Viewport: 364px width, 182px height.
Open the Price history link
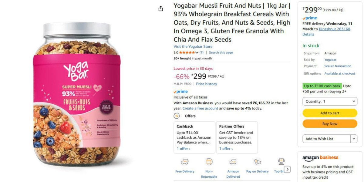(x=207, y=84)
